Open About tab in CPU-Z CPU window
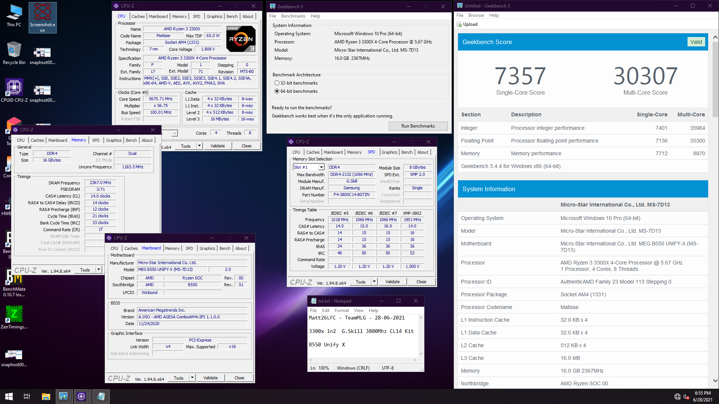The width and height of the screenshot is (719, 404). (x=248, y=16)
